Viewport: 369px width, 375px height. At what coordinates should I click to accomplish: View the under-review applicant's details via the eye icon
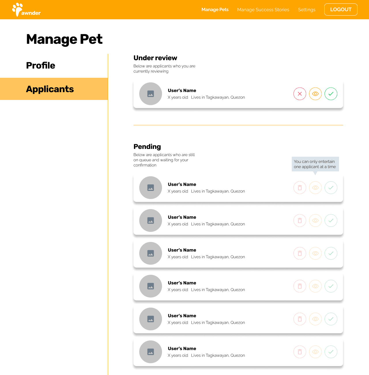click(x=315, y=94)
